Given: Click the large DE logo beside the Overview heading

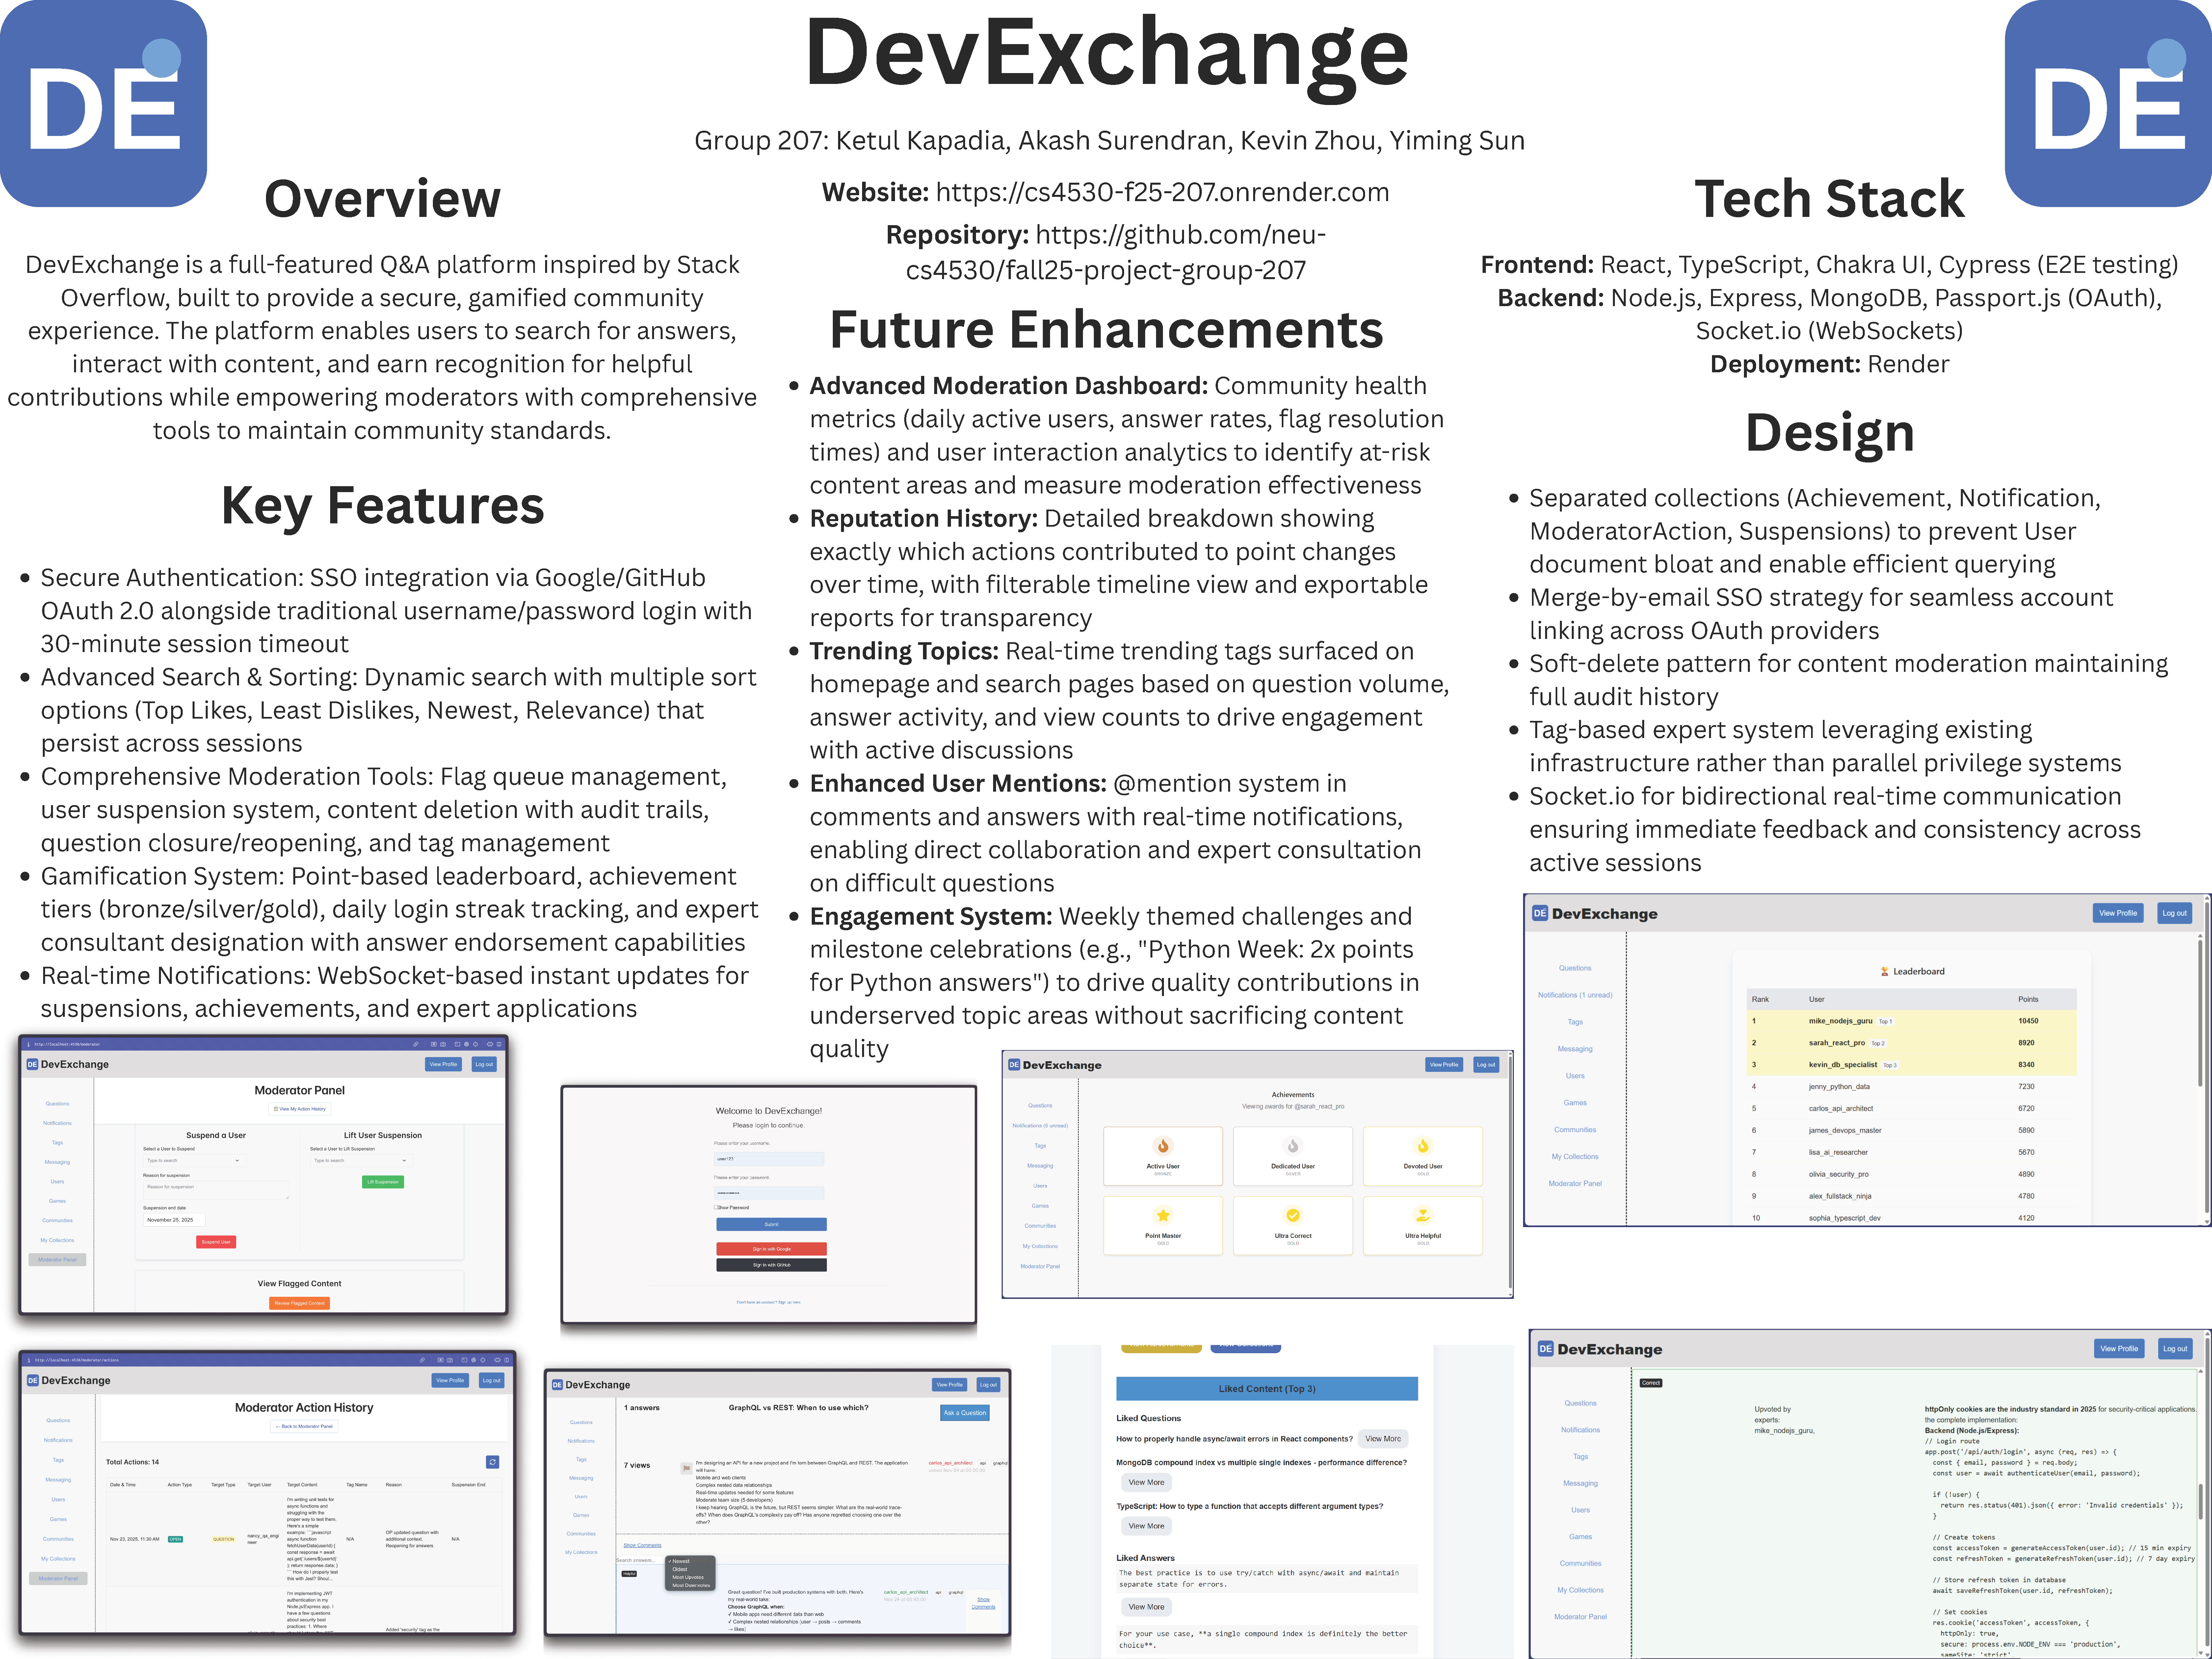Looking at the screenshot, I should tap(103, 103).
